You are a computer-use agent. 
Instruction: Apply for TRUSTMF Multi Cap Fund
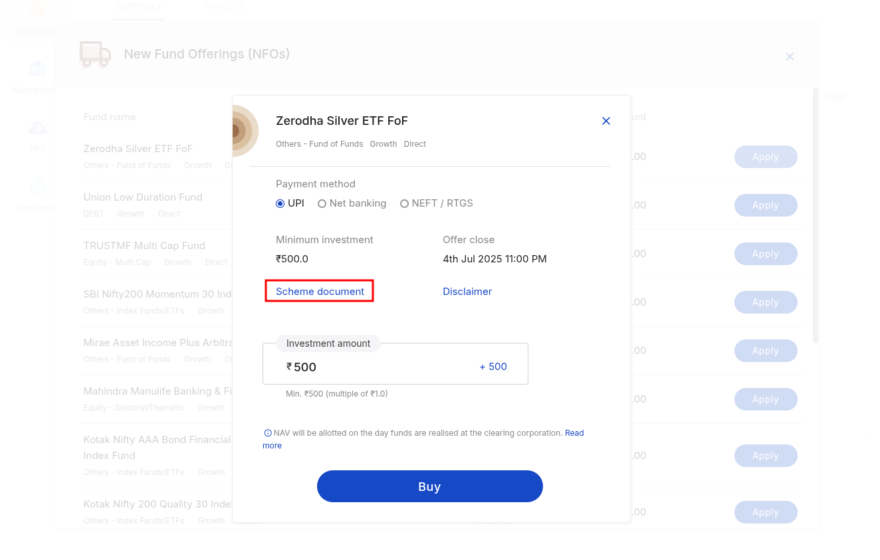click(766, 254)
